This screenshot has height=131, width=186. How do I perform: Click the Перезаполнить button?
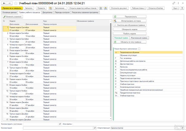pos(130,17)
